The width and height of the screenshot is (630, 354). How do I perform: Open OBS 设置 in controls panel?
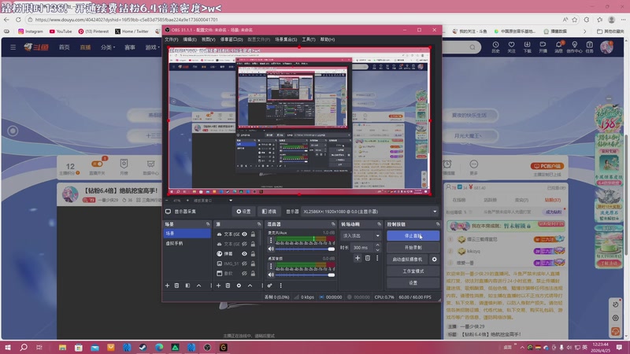click(x=413, y=282)
